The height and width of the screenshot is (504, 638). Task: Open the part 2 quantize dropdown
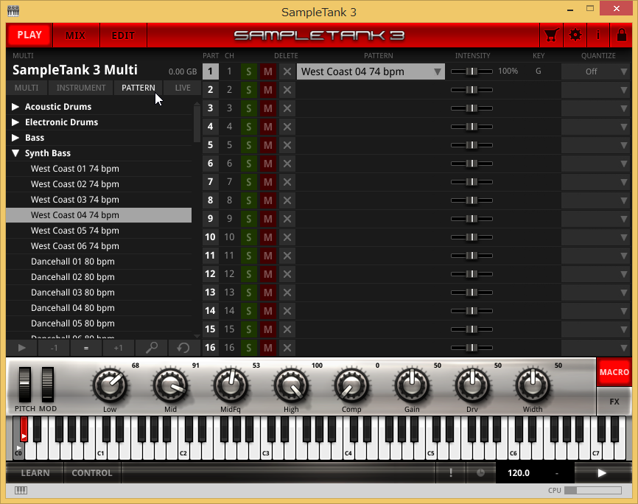pyautogui.click(x=596, y=90)
